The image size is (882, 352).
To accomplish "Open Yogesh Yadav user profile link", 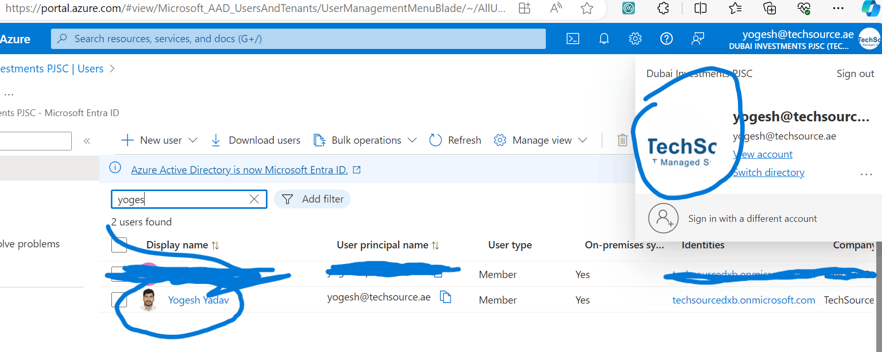I will (198, 300).
